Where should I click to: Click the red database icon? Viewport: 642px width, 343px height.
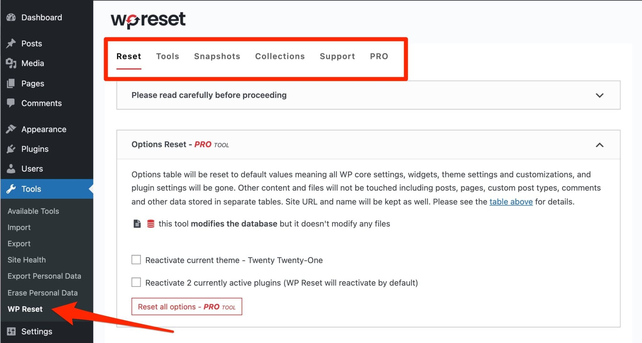150,224
